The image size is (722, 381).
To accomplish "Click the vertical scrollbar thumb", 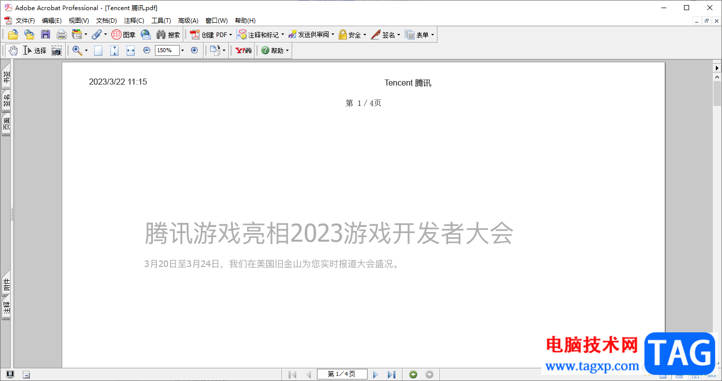I will pos(717,94).
